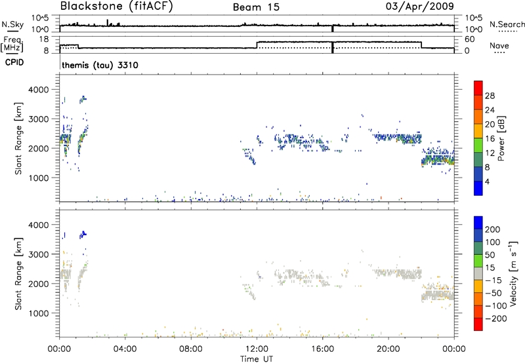The height and width of the screenshot is (363, 525).
Task: Click the "15" velocity color bar label
Action: pos(490,268)
